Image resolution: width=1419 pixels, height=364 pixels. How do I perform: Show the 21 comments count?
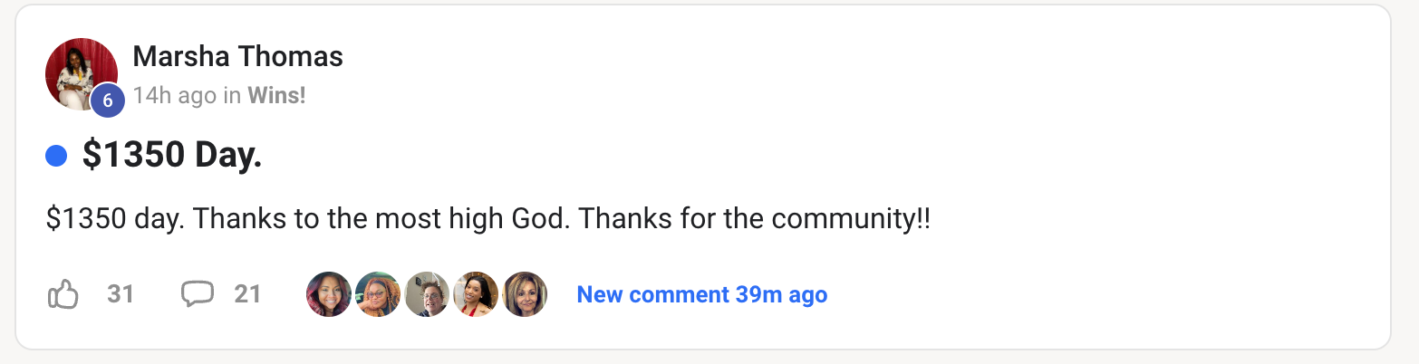pos(247,294)
